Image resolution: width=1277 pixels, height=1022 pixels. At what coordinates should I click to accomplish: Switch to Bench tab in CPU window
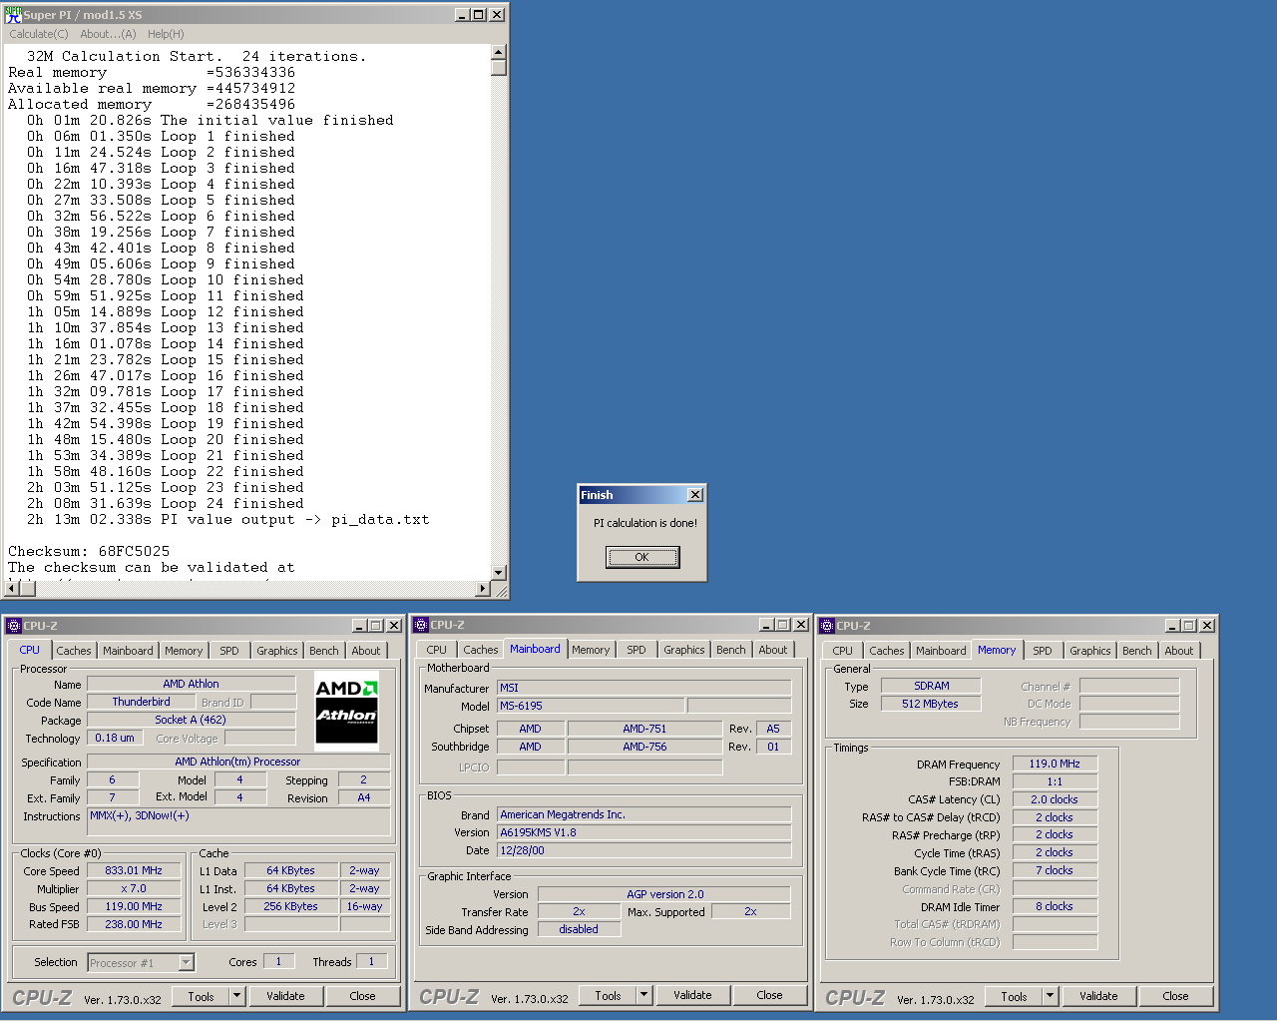point(324,651)
